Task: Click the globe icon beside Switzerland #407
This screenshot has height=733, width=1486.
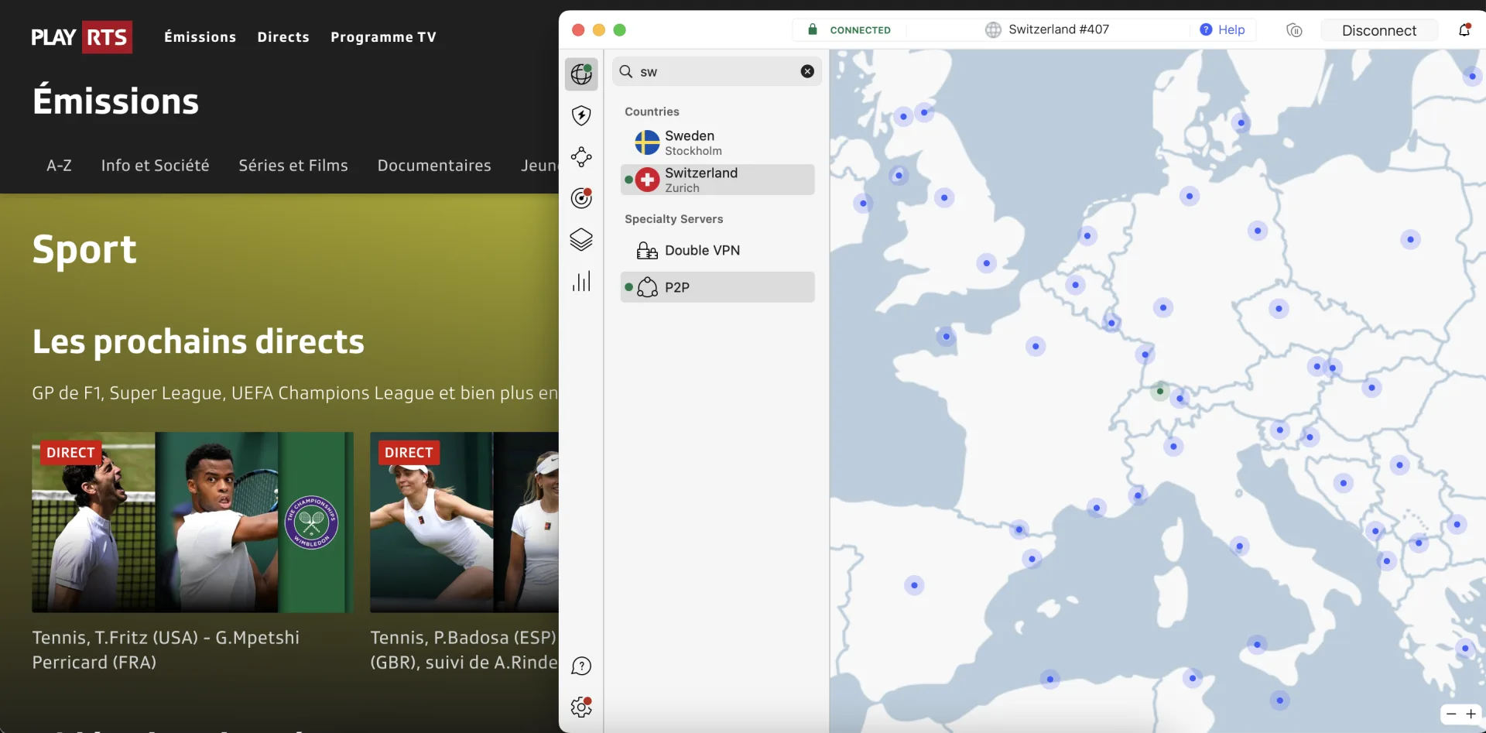Action: [x=993, y=29]
